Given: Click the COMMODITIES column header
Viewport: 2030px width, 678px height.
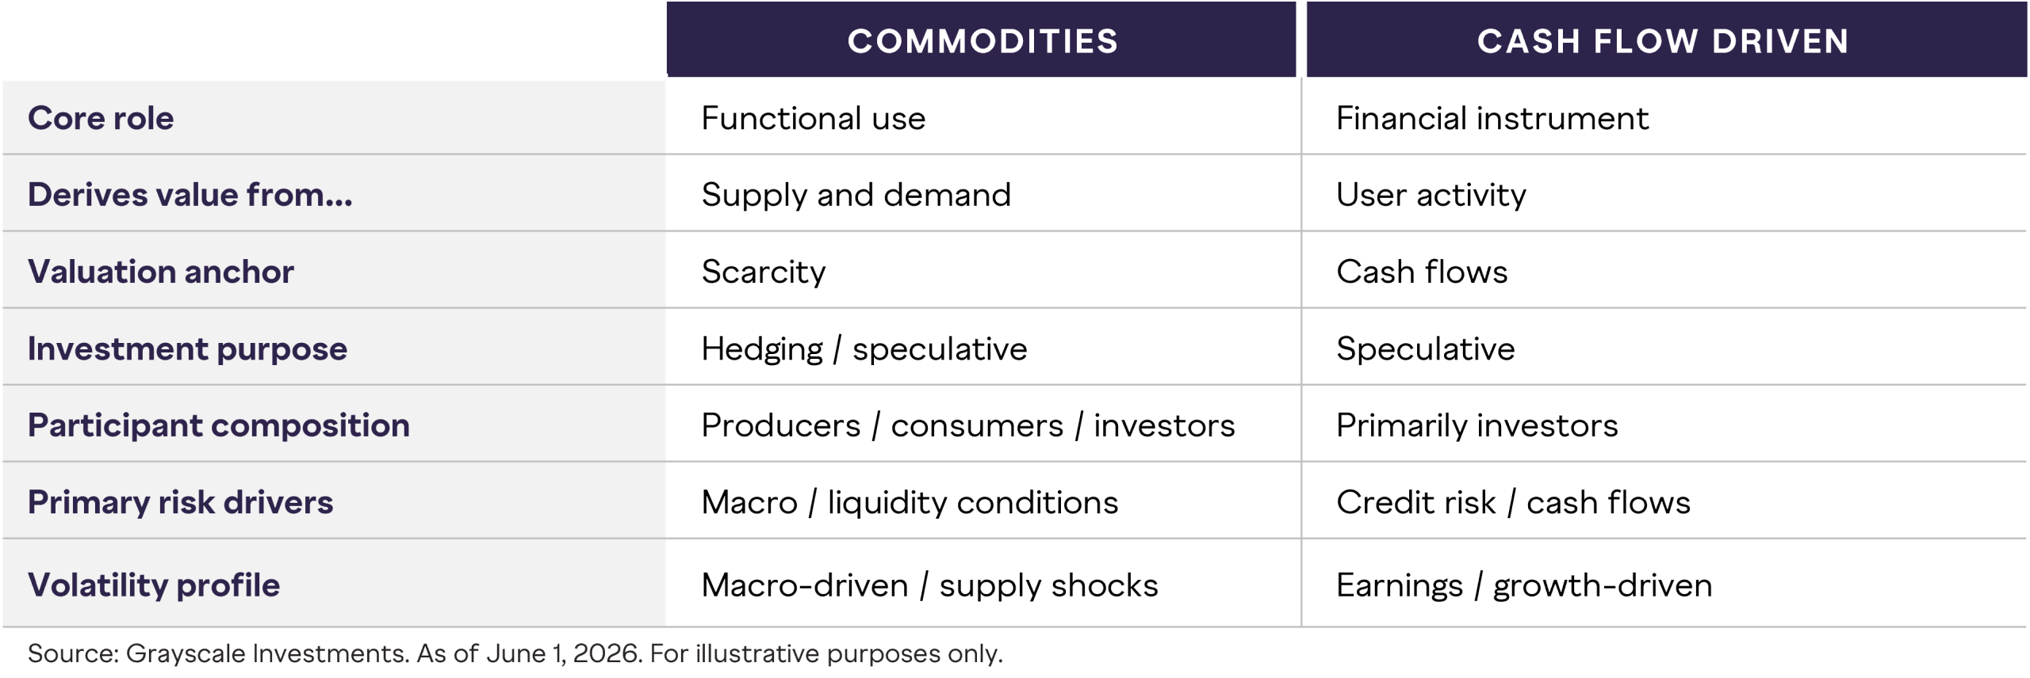Looking at the screenshot, I should (x=981, y=40).
